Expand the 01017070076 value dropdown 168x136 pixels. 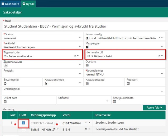(90, 122)
